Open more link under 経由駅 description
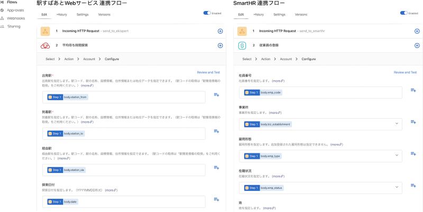 pyautogui.click(x=64, y=158)
